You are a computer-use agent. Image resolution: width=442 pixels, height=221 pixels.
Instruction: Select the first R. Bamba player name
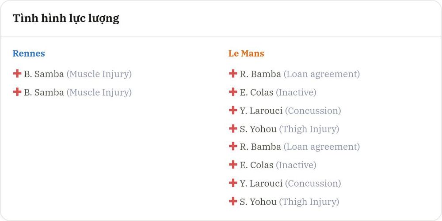coord(260,74)
